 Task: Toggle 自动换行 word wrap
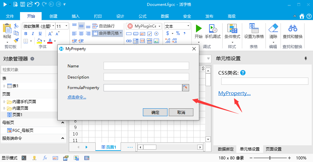[x=104, y=26]
